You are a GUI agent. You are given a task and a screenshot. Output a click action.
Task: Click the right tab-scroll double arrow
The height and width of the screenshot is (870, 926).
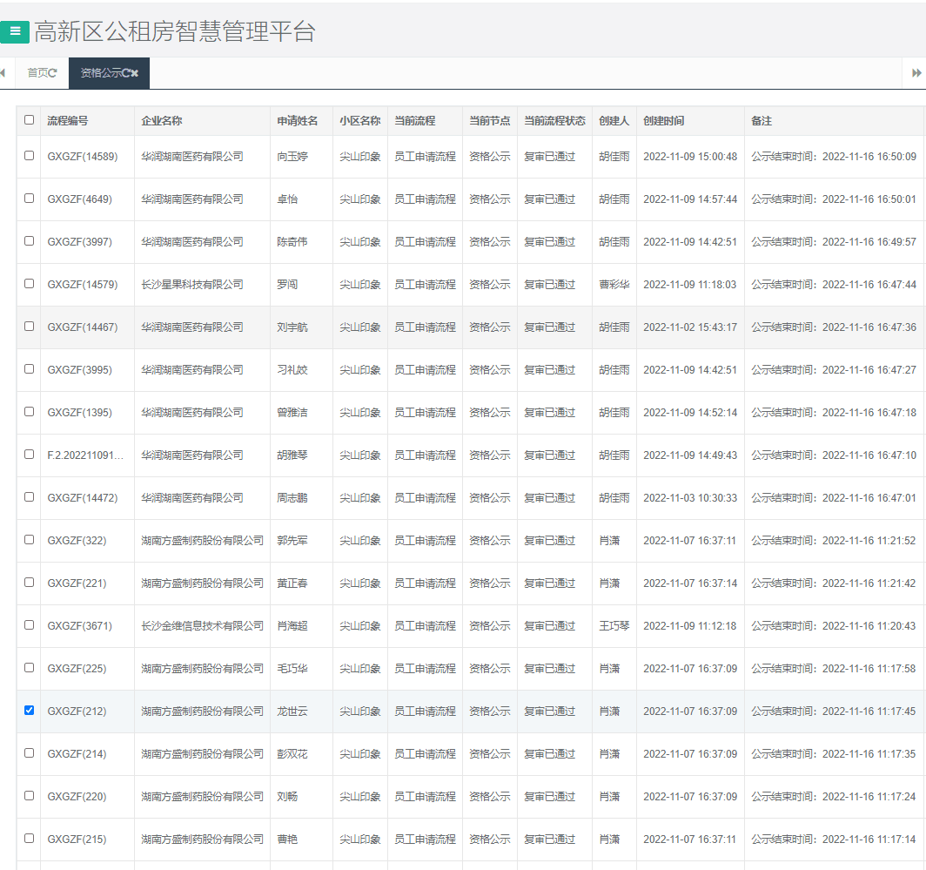click(x=916, y=73)
